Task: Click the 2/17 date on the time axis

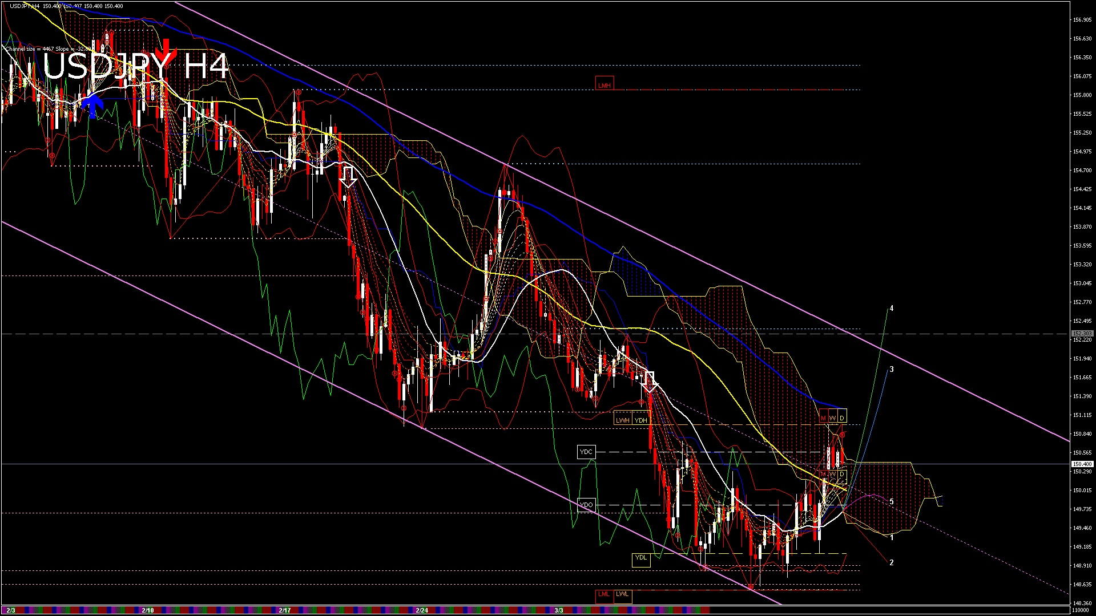Action: tap(285, 610)
